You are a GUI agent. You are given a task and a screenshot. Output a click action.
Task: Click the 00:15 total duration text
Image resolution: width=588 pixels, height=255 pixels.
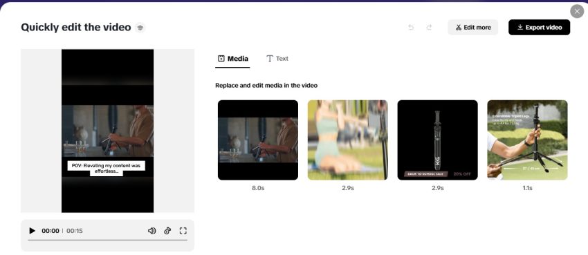coord(75,231)
